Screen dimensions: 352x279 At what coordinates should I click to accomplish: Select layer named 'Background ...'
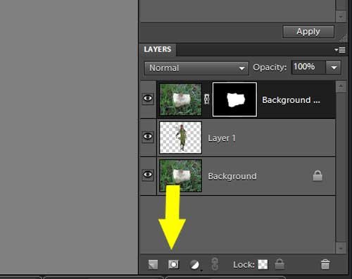click(291, 100)
